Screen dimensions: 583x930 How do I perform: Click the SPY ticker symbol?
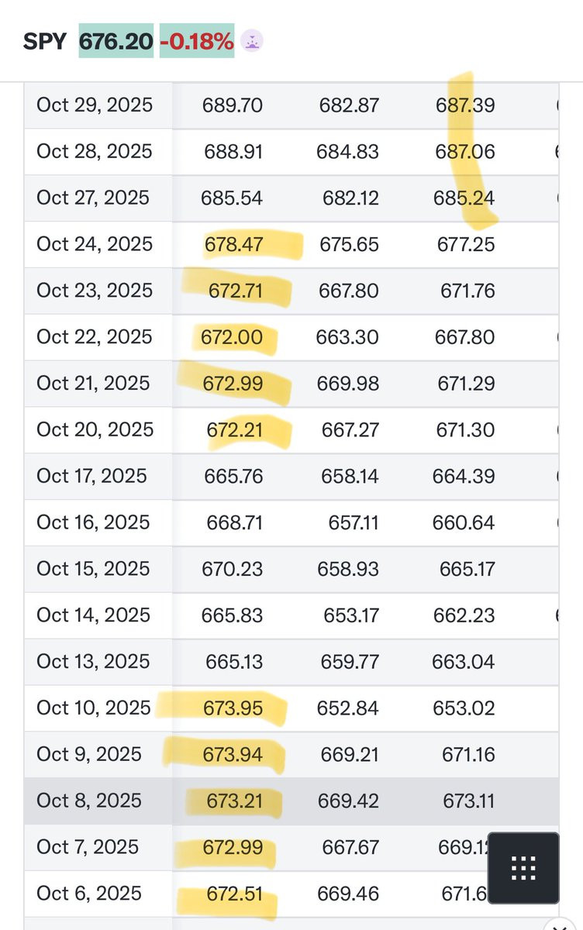click(45, 41)
